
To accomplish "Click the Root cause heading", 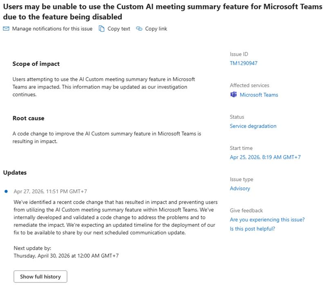I will 28,118.
